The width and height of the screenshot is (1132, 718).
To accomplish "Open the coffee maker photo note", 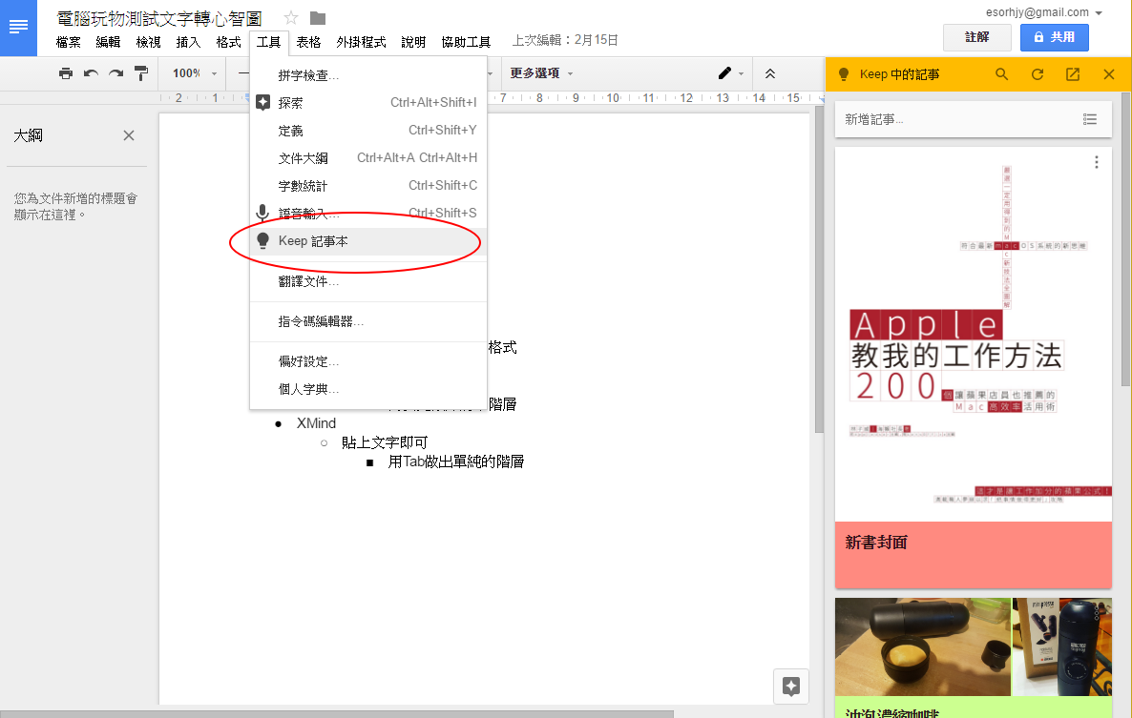I will [x=974, y=646].
